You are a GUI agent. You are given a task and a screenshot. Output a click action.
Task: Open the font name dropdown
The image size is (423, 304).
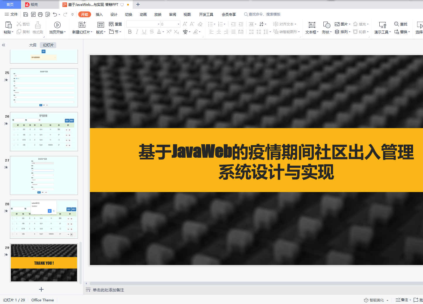pos(158,24)
